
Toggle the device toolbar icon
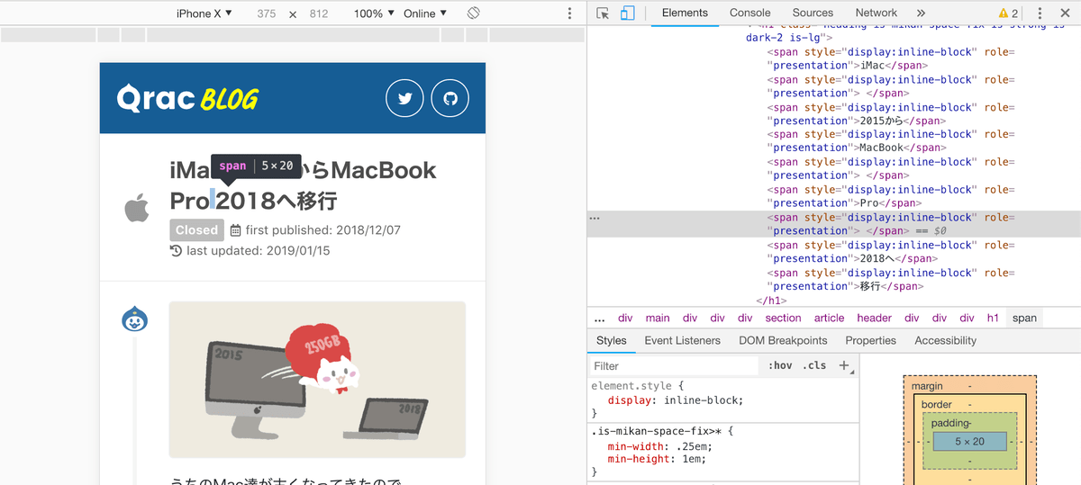click(628, 13)
